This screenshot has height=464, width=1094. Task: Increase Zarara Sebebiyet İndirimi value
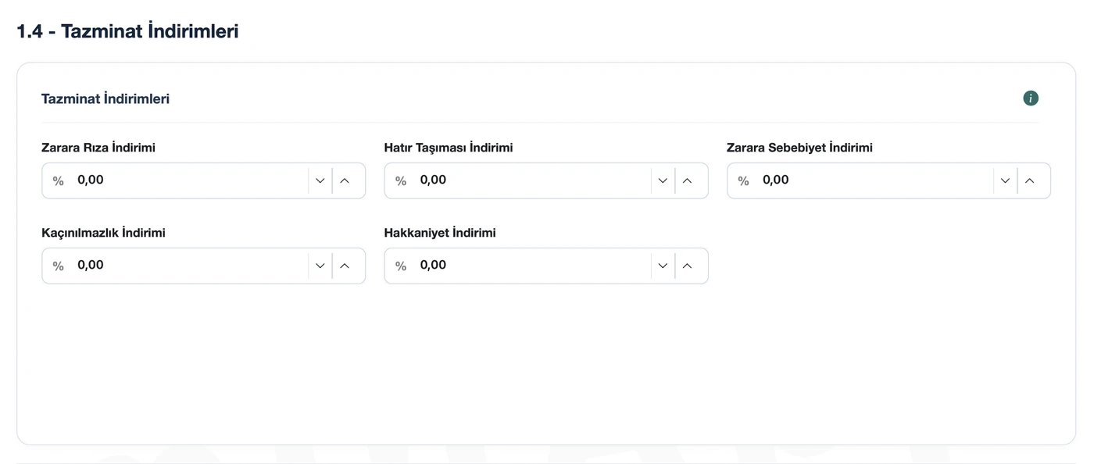[x=1030, y=180]
